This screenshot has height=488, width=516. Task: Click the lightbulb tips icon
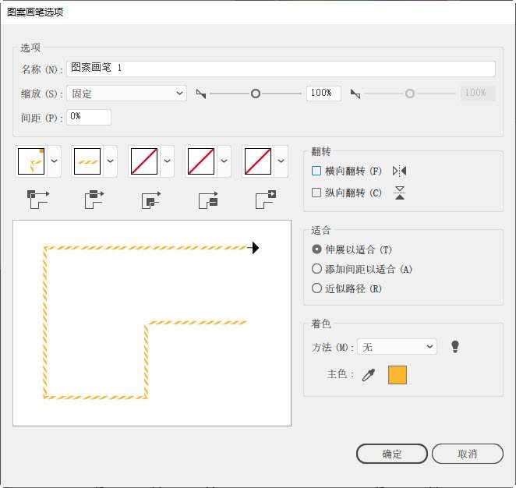(455, 346)
